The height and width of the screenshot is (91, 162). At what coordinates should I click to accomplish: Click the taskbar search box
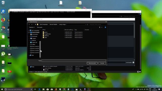(18, 89)
